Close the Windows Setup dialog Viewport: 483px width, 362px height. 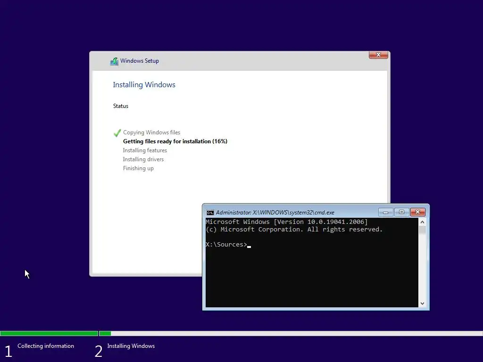click(378, 55)
